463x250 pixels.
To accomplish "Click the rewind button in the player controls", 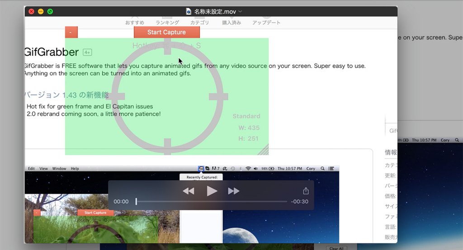I will pos(189,191).
